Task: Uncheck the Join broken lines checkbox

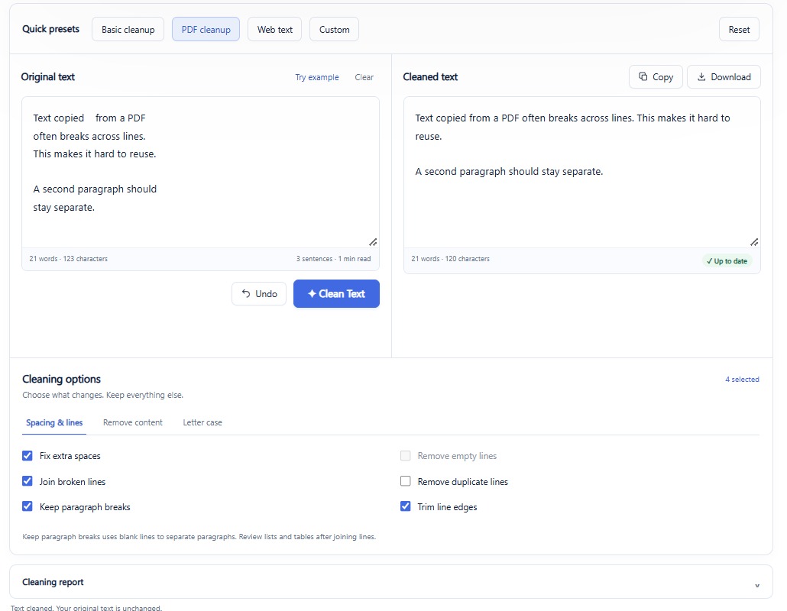Action: [27, 481]
